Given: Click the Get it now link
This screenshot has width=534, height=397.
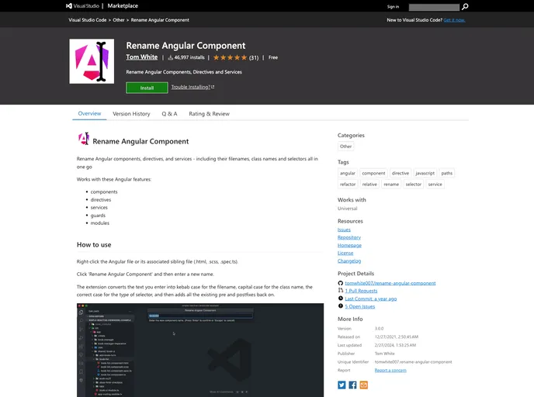Looking at the screenshot, I should (454, 20).
